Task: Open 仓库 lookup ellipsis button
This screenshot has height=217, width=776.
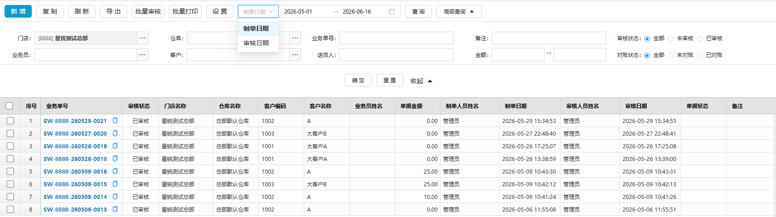Action: [295, 38]
